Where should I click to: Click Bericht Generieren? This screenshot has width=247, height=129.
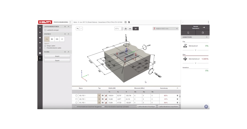[195, 27]
